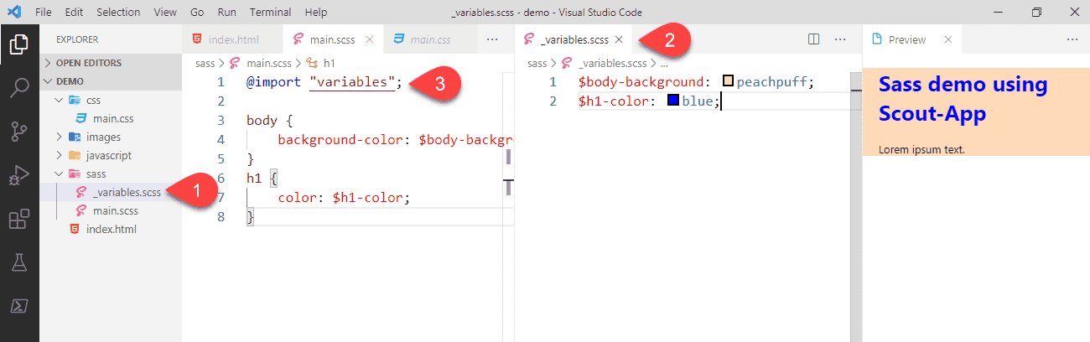Open more actions for main.scss editor group
Screen dimensions: 1090x342
(x=492, y=39)
